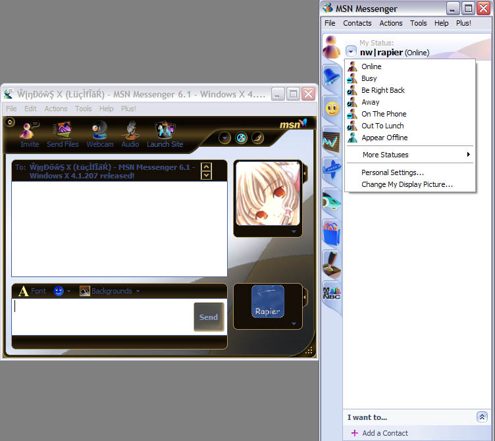Open Actions menu in MSN Messenger main window

click(391, 23)
